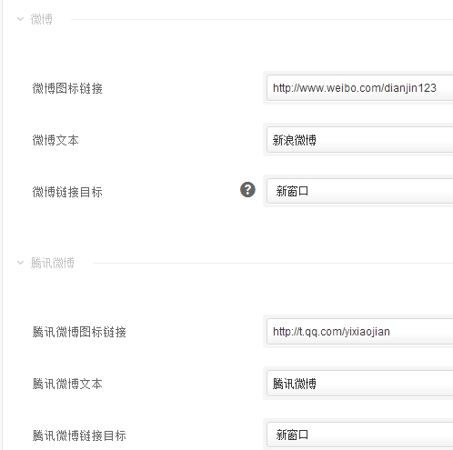Image resolution: width=453 pixels, height=450 pixels.
Task: Select the 微博文本 label
Action: click(x=55, y=140)
